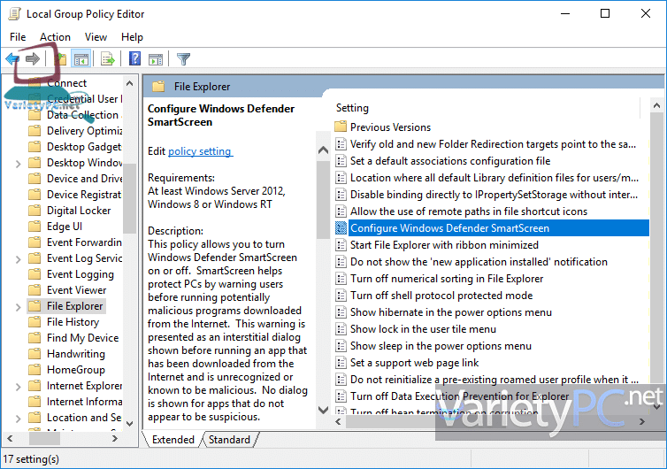Image resolution: width=667 pixels, height=469 pixels.
Task: Click tree pane vertical scrollbar up arrow
Action: (x=130, y=83)
